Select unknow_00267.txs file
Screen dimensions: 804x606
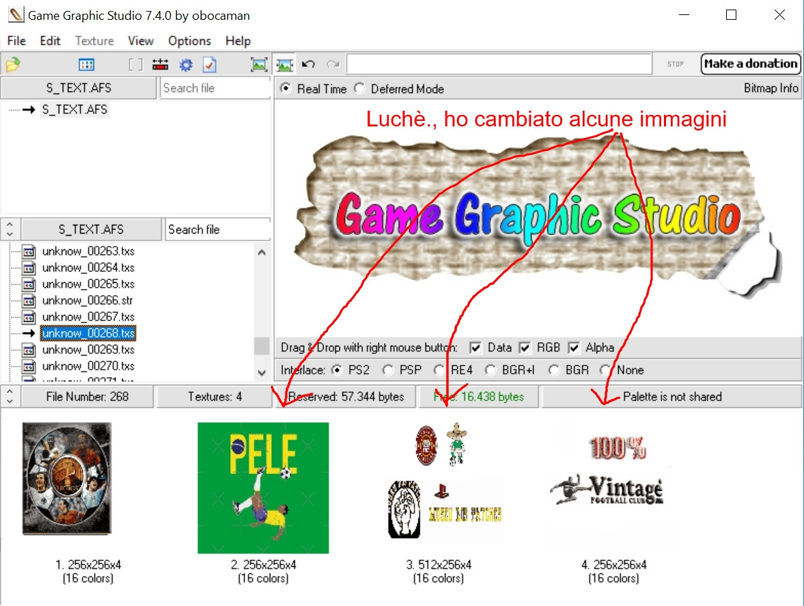tap(88, 316)
